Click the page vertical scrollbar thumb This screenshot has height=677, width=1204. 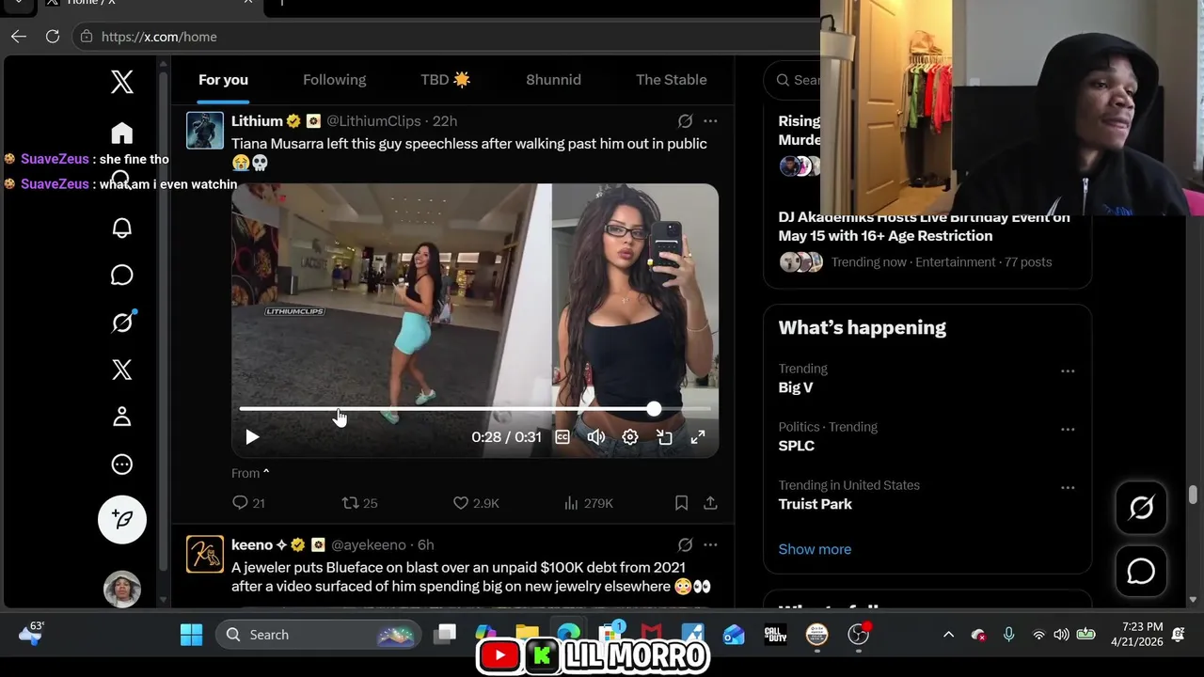(x=1194, y=495)
